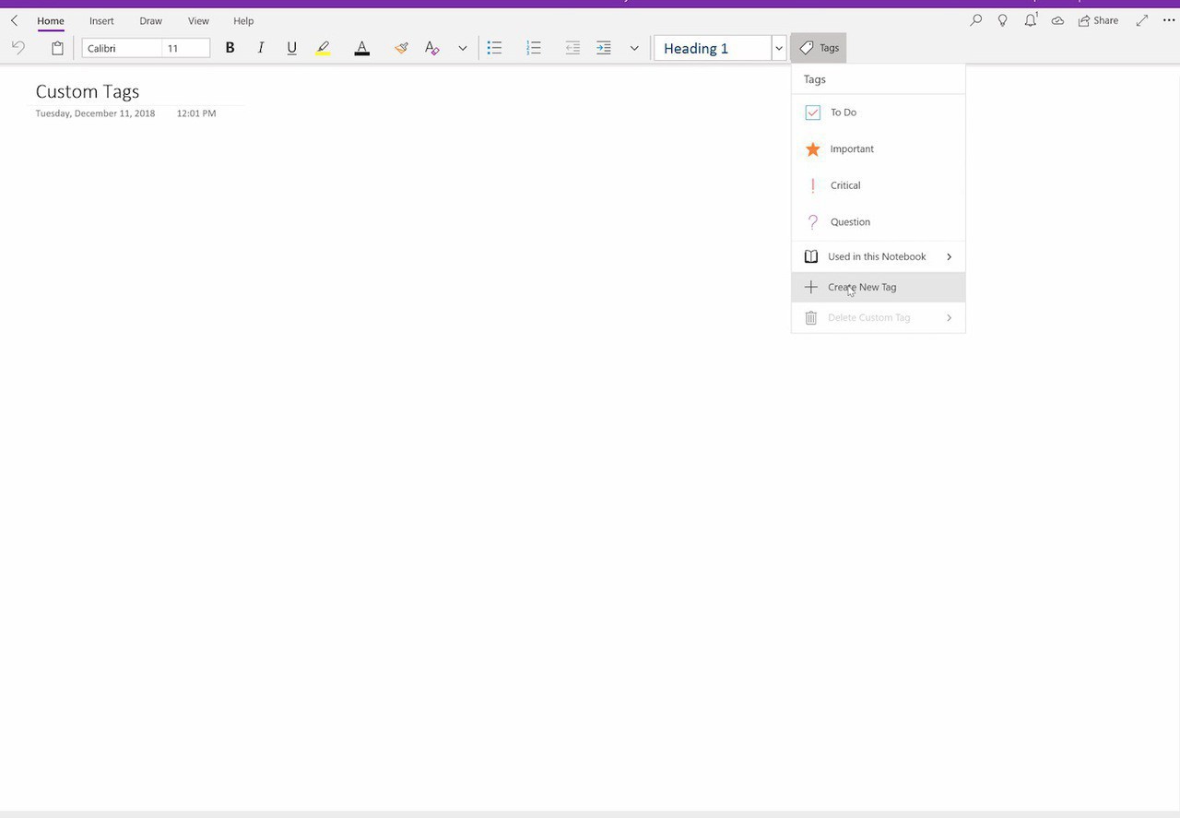Click the format painter icon

(401, 48)
